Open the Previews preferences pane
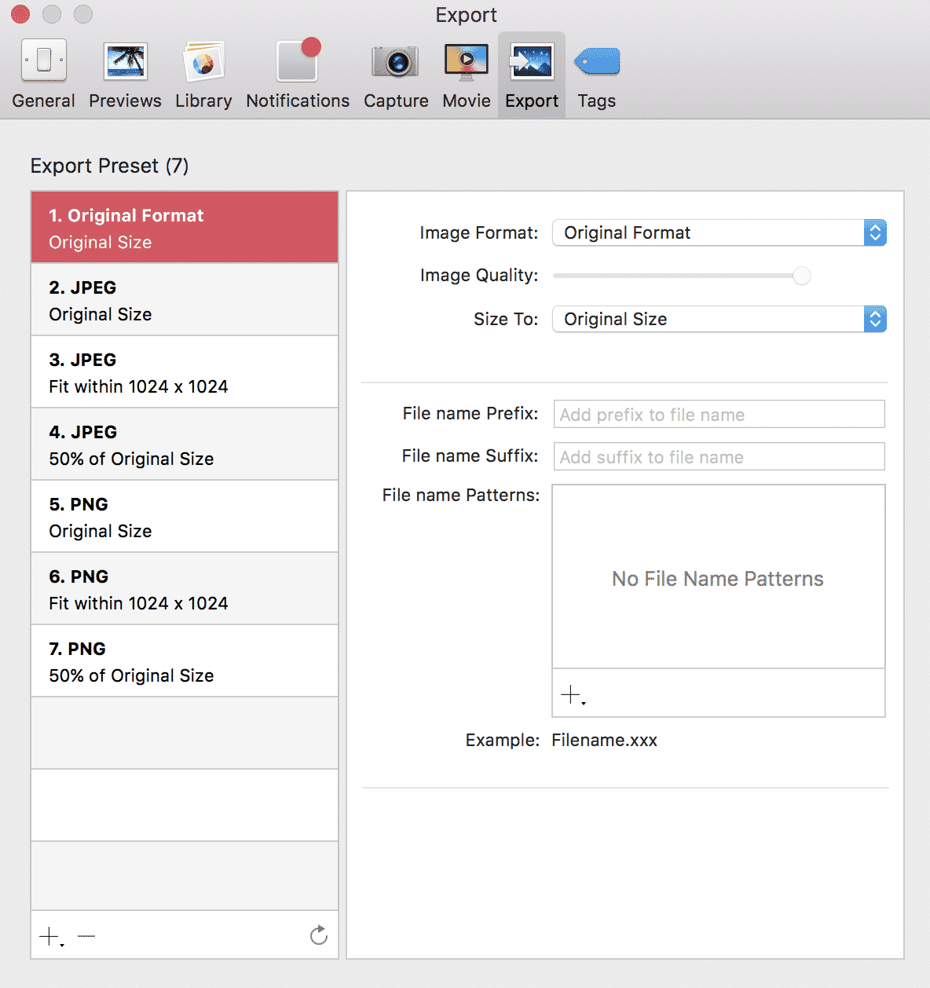The height and width of the screenshot is (988, 930). (125, 75)
